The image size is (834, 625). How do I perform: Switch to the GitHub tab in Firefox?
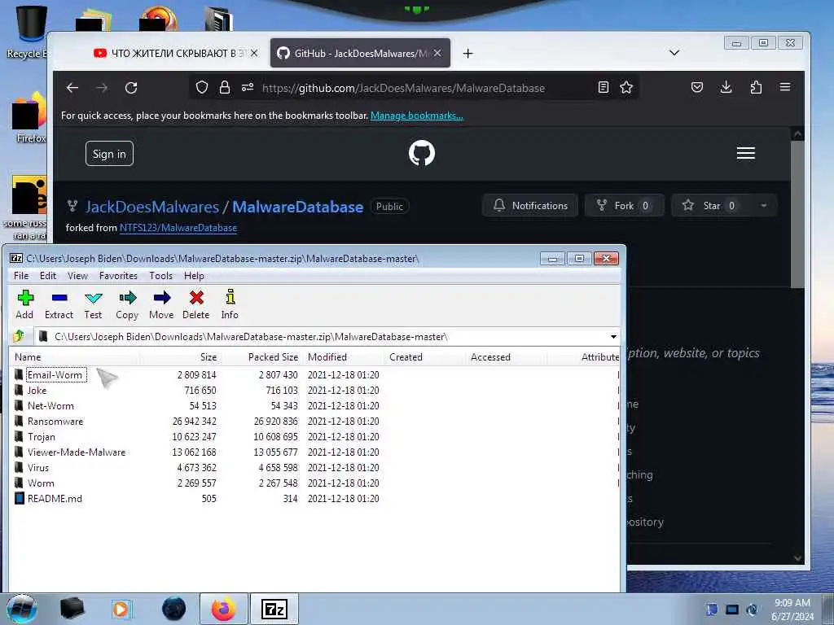[x=360, y=53]
